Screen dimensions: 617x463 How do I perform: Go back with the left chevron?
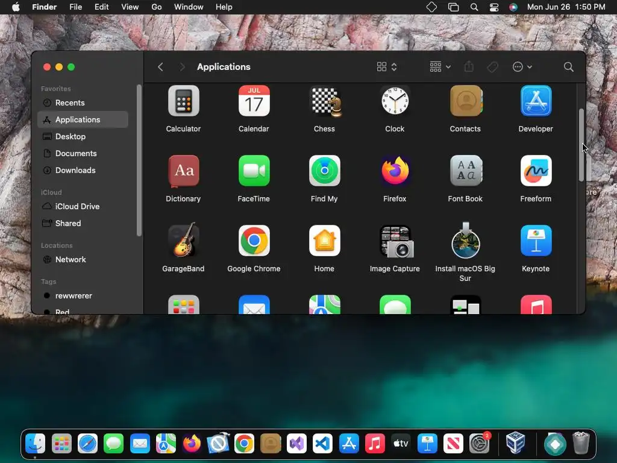tap(160, 67)
